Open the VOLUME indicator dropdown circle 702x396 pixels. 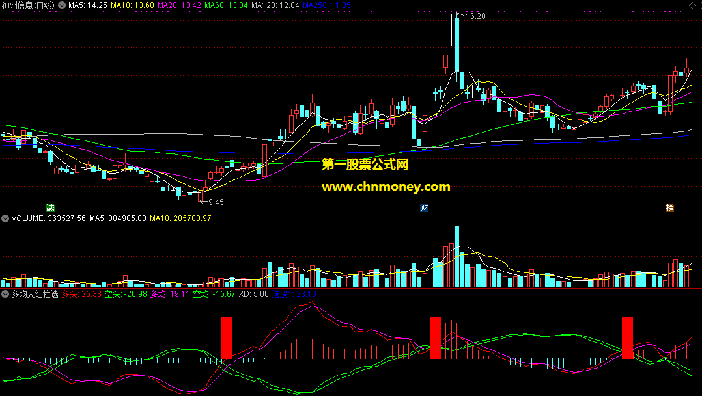point(5,218)
